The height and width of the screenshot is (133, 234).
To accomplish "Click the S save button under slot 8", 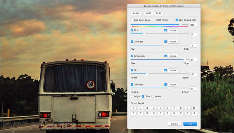I will coord(181,113).
